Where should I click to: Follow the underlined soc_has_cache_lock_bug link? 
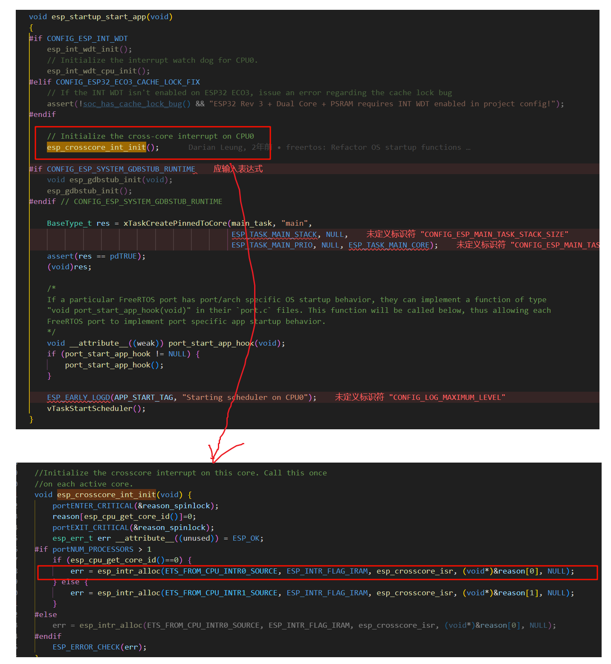[x=133, y=104]
